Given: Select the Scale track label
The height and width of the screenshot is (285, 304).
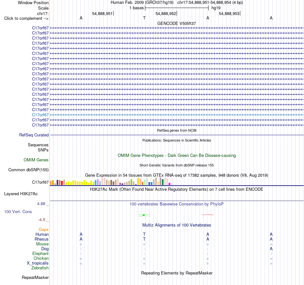Looking at the screenshot, I should [x=43, y=8].
